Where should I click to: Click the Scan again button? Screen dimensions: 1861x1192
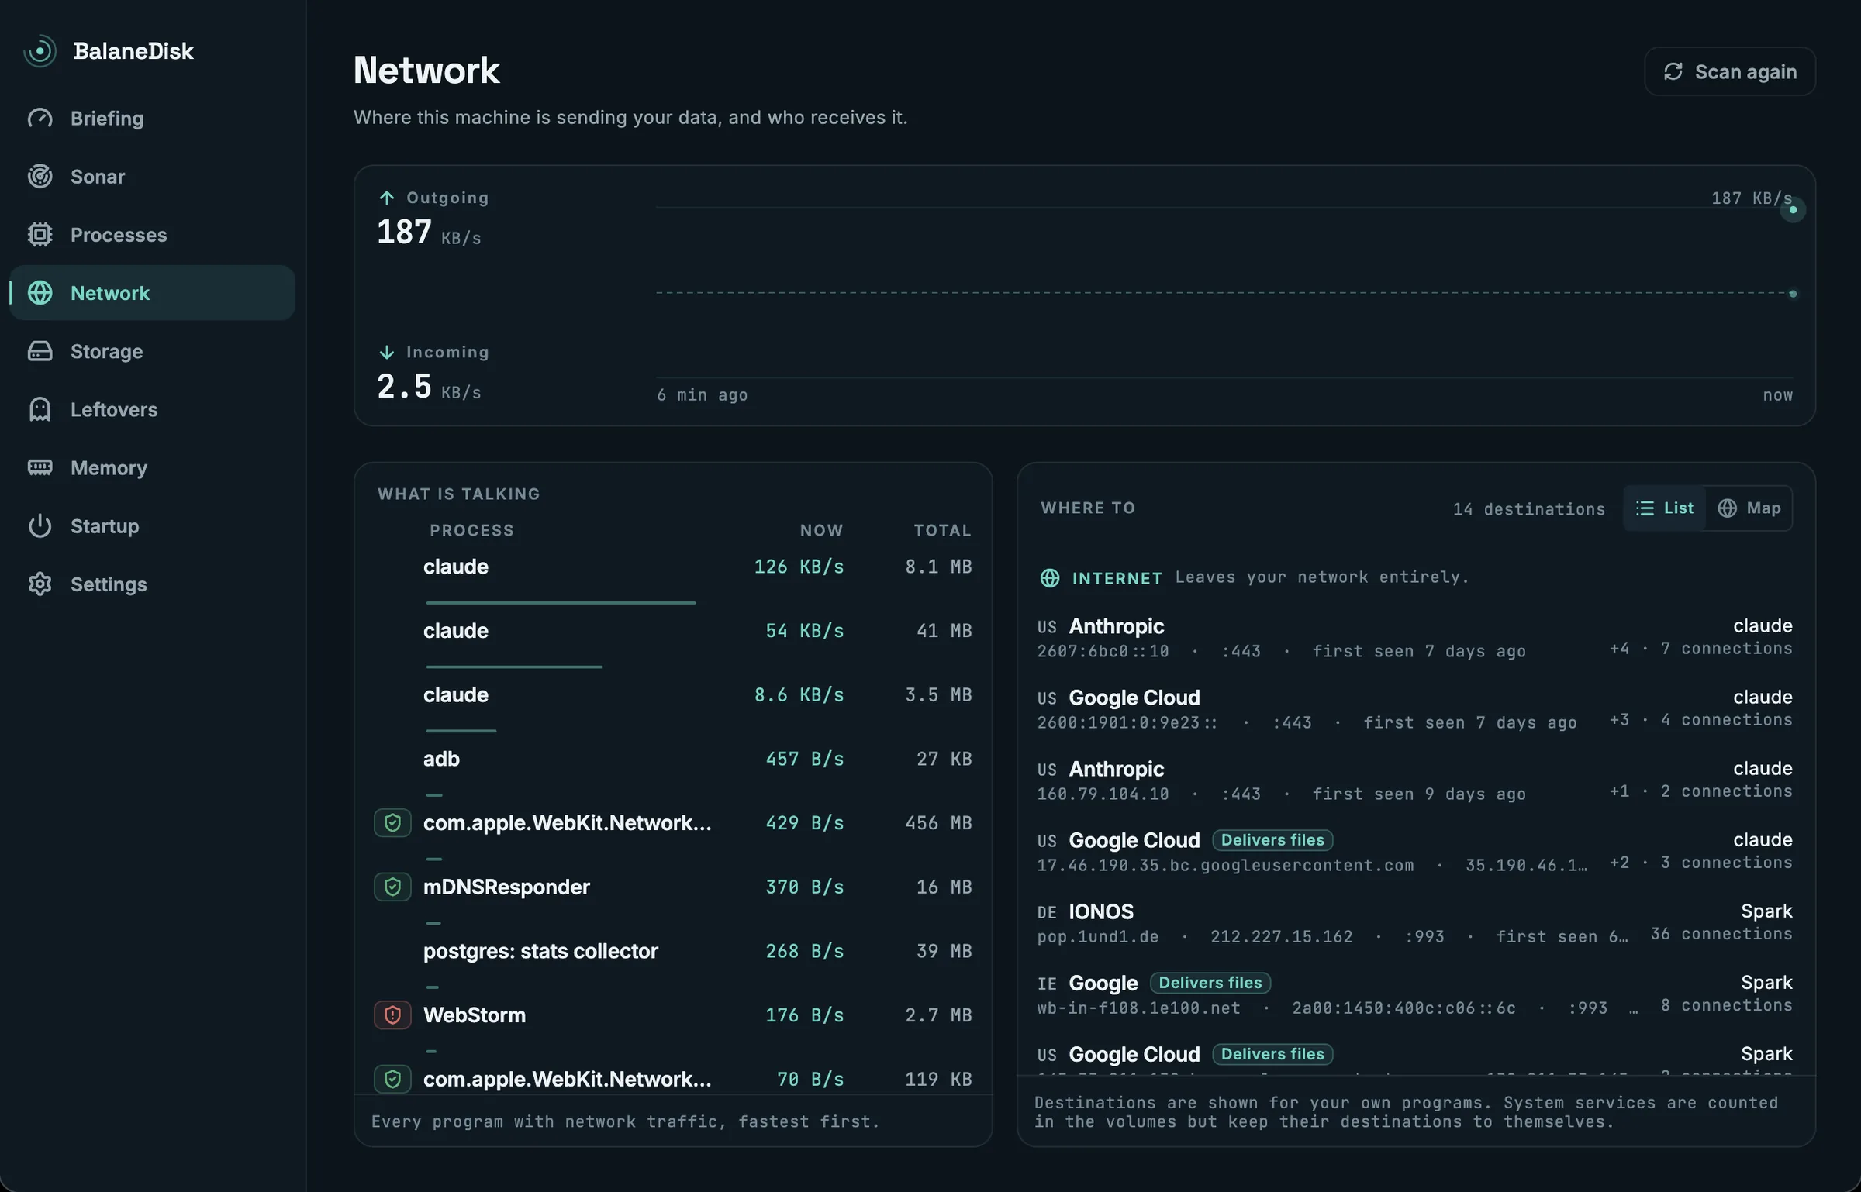pyautogui.click(x=1730, y=71)
